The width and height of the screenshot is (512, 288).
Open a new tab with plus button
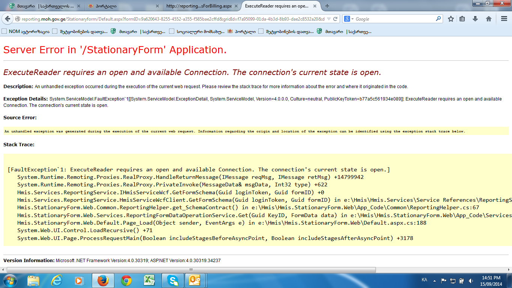[327, 6]
